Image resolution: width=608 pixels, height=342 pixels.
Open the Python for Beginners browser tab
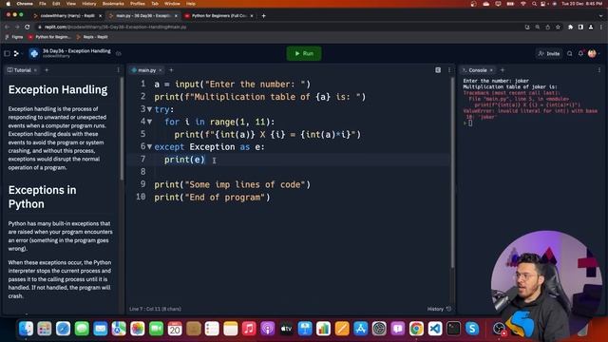click(219, 16)
